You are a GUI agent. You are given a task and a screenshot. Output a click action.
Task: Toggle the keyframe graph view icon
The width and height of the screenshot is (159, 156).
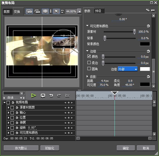coord(67,95)
